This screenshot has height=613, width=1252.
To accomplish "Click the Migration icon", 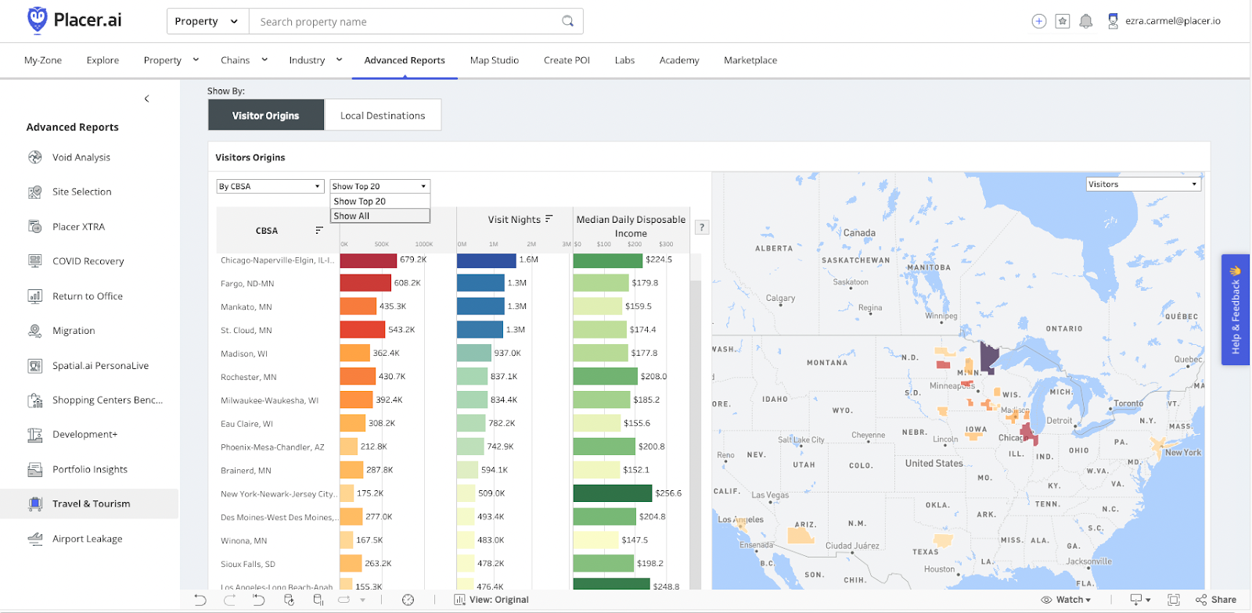I will click(x=35, y=331).
